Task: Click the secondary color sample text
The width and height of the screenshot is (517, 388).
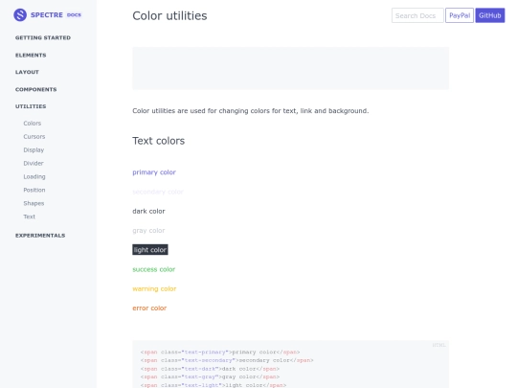Action: point(158,192)
